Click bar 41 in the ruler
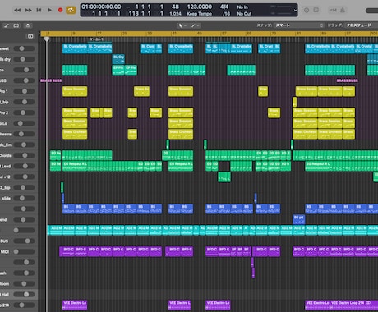 174,34
